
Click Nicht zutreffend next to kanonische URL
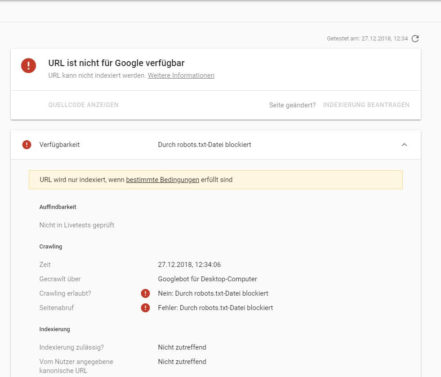click(182, 362)
